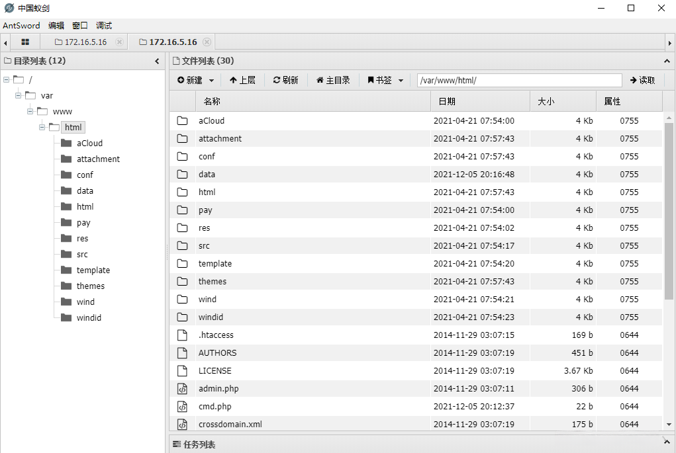Select conf folder icon in tree
Image resolution: width=676 pixels, height=453 pixels.
pos(66,175)
